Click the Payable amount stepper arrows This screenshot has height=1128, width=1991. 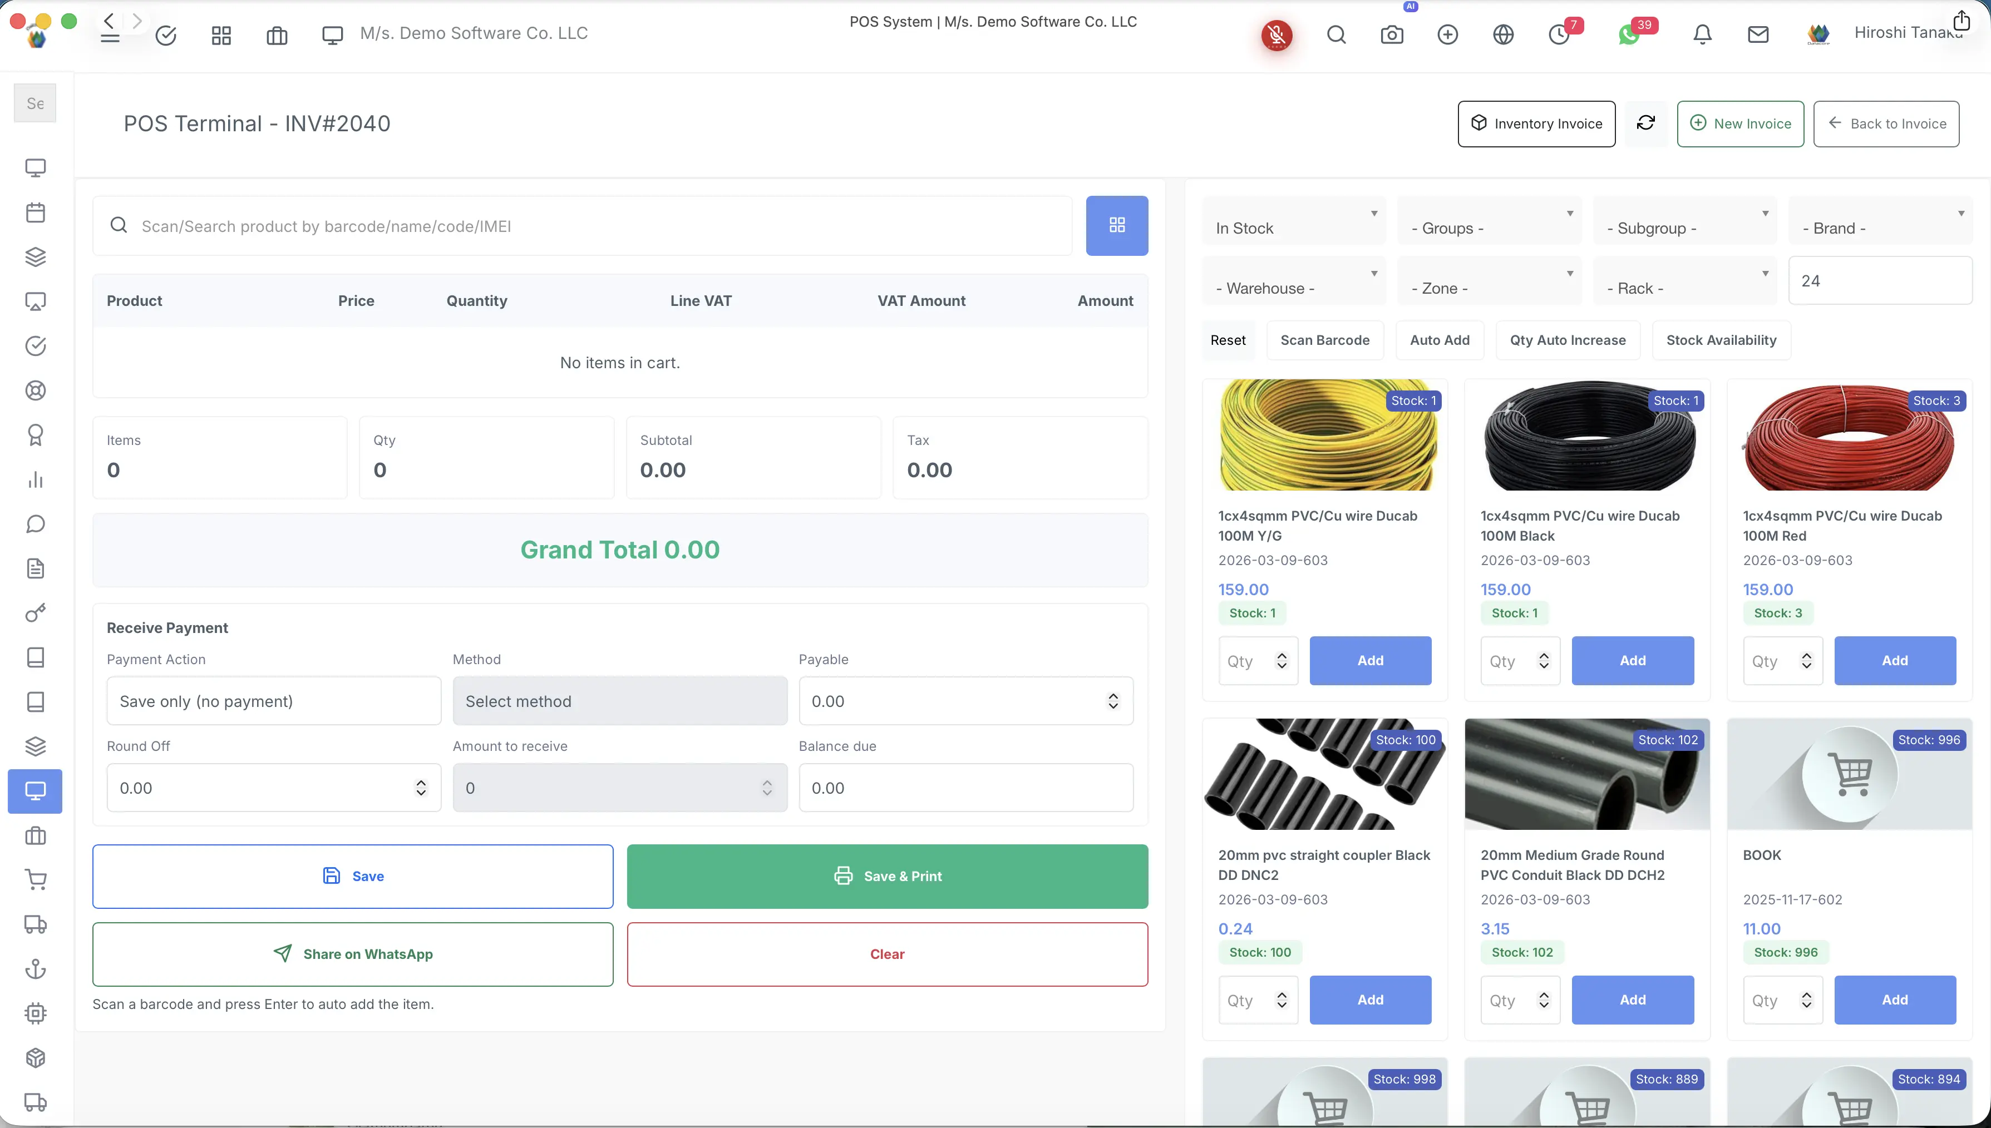[1113, 701]
